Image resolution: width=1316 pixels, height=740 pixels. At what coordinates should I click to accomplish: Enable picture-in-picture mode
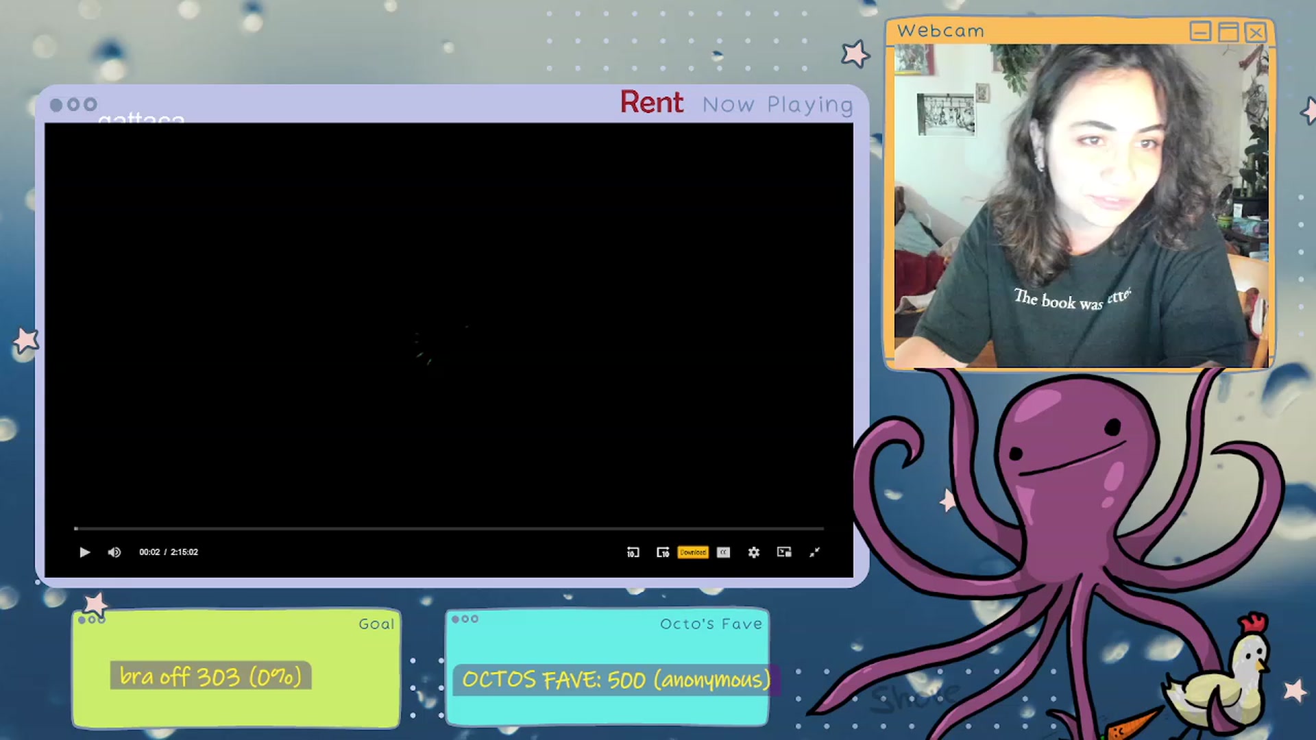tap(784, 552)
